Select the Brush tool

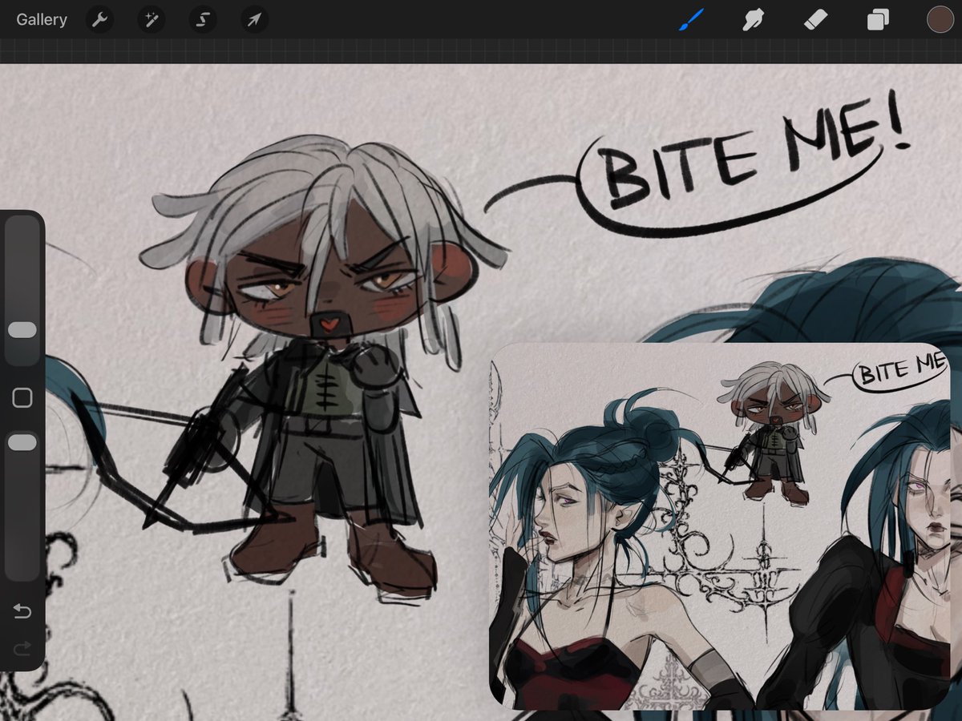(691, 19)
